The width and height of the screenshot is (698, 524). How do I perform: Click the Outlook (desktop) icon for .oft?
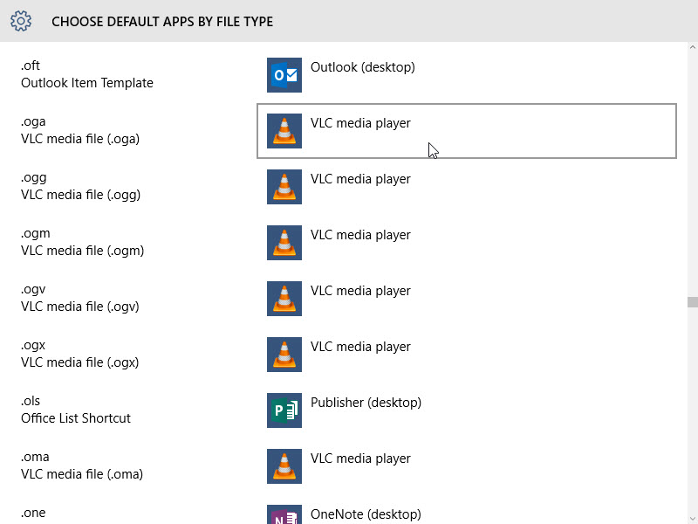click(x=284, y=75)
